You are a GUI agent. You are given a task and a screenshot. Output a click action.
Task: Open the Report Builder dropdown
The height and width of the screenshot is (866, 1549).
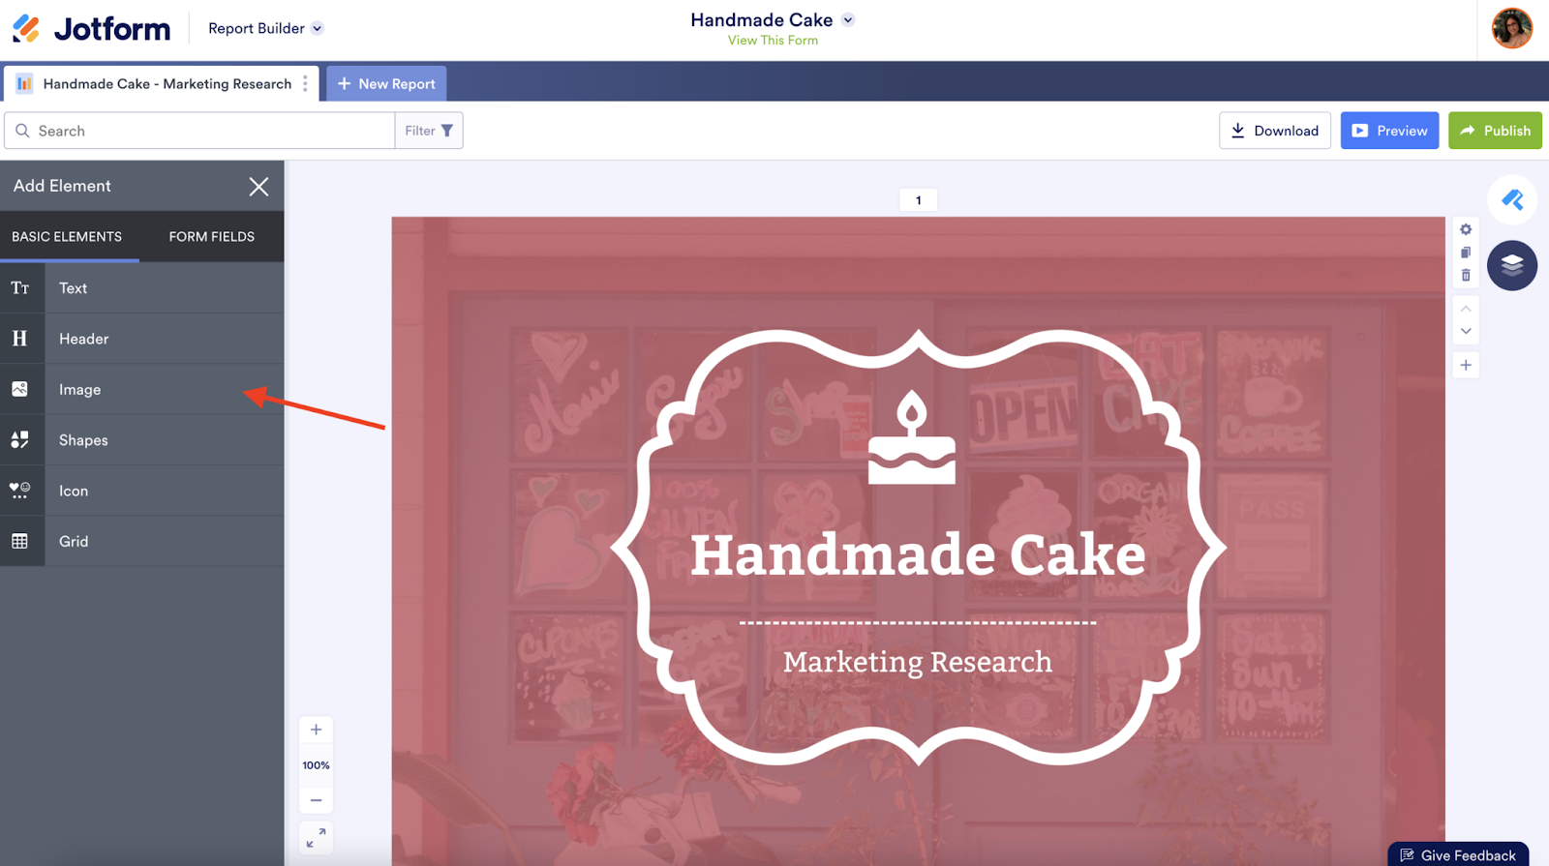click(265, 29)
